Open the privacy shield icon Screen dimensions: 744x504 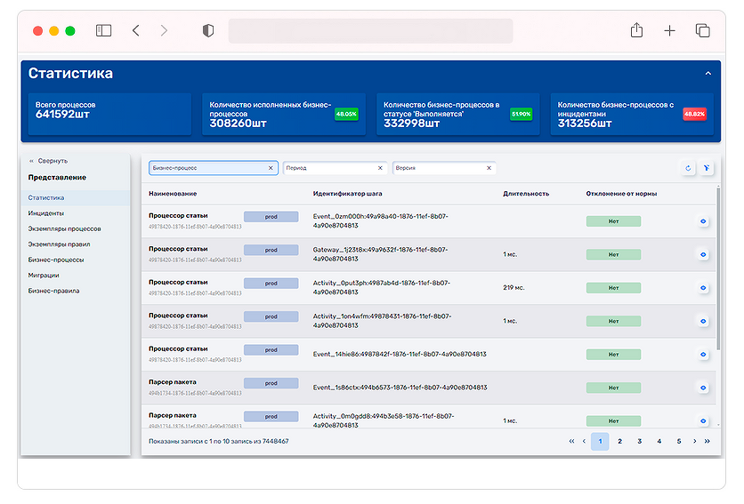208,31
